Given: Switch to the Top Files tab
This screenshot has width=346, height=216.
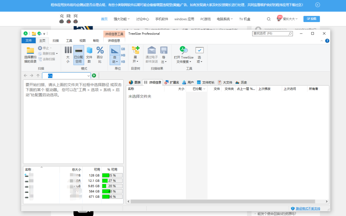Looking at the screenshot, I should pyautogui.click(x=225, y=82).
